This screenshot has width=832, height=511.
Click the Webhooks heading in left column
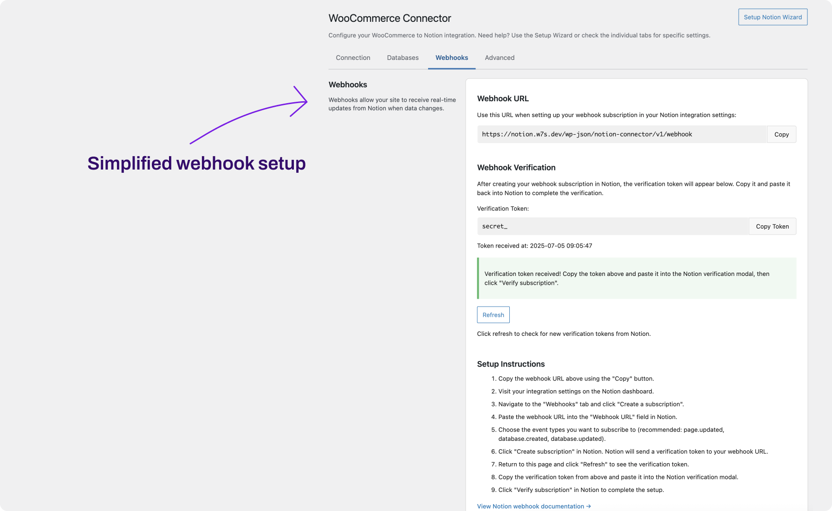(x=348, y=85)
